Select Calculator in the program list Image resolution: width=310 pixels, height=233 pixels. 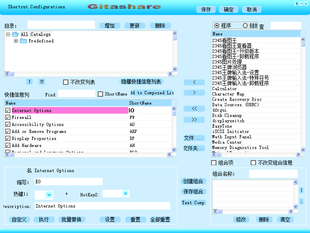tap(256, 89)
